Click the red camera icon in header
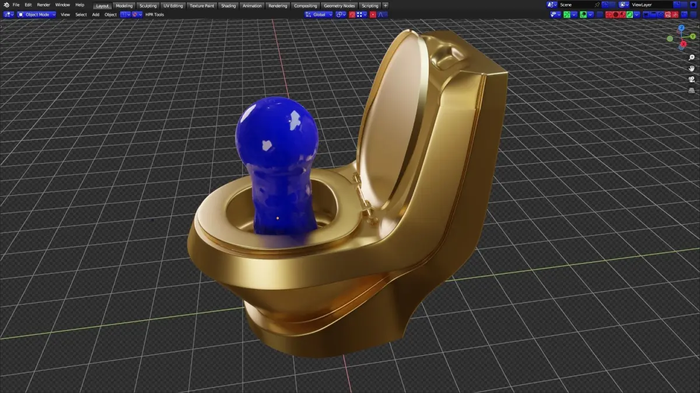700x393 pixels. (668, 15)
